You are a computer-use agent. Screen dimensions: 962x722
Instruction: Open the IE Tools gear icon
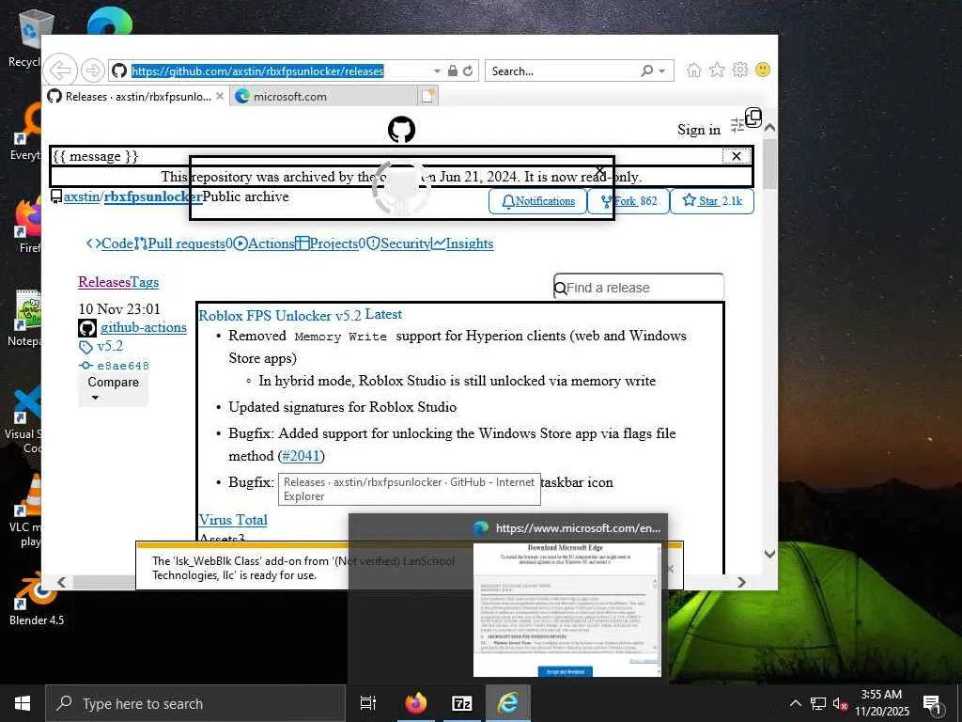coord(740,70)
